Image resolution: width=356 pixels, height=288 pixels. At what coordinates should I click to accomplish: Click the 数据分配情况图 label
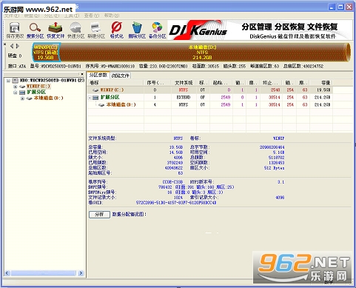(130, 214)
